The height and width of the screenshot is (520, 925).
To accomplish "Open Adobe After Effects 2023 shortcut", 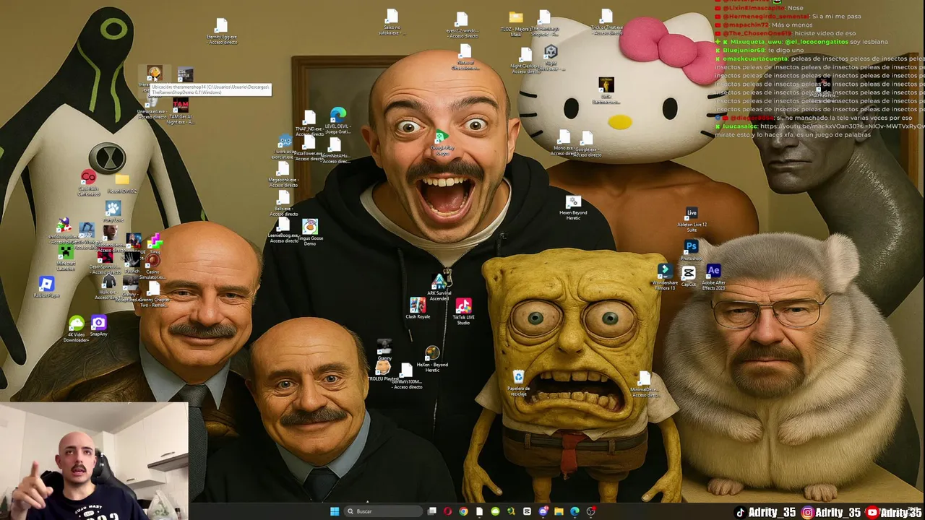I will tap(713, 277).
